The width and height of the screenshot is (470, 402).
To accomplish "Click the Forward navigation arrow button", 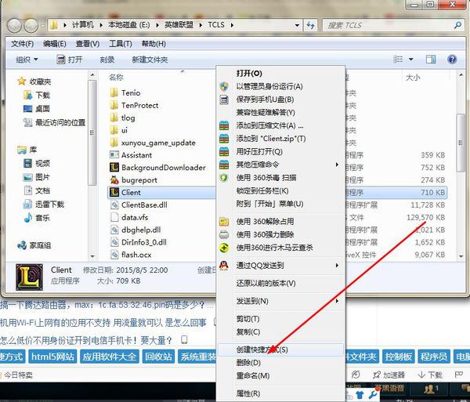I will coord(31,26).
